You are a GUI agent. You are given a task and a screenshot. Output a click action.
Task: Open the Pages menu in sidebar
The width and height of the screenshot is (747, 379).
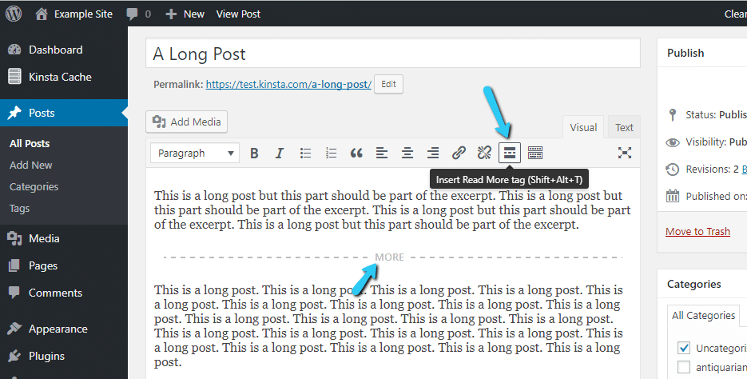pyautogui.click(x=43, y=265)
